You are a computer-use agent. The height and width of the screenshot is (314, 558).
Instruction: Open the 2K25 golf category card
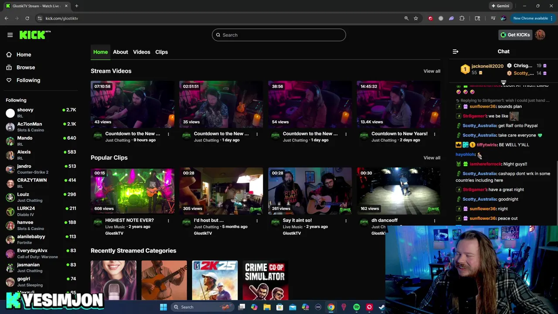pyautogui.click(x=215, y=280)
